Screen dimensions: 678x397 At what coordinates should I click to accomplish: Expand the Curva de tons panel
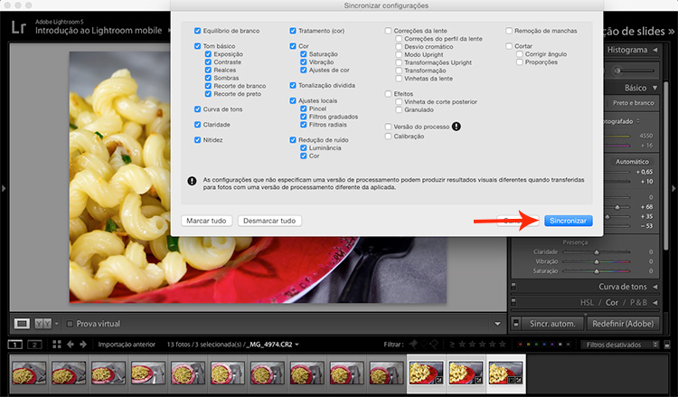pos(654,287)
